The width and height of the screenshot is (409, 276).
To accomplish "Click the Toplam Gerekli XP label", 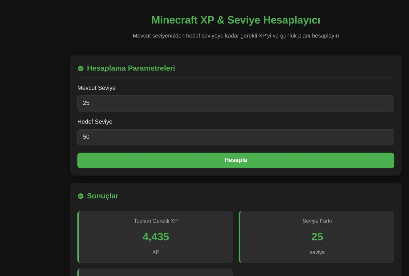I will tap(156, 221).
